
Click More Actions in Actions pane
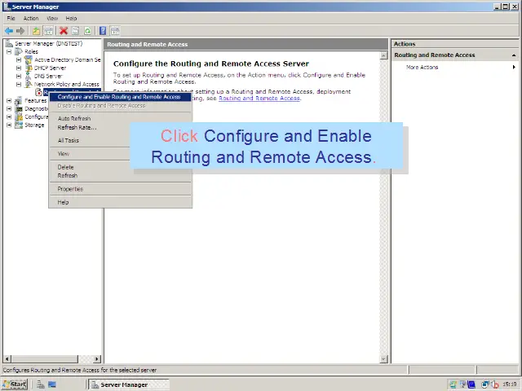coord(422,67)
